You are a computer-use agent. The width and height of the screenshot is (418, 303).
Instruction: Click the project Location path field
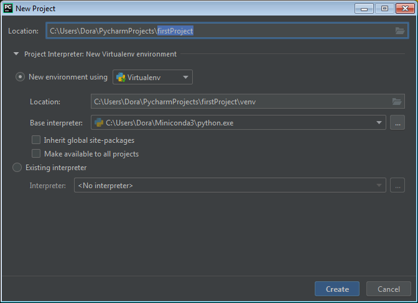227,31
